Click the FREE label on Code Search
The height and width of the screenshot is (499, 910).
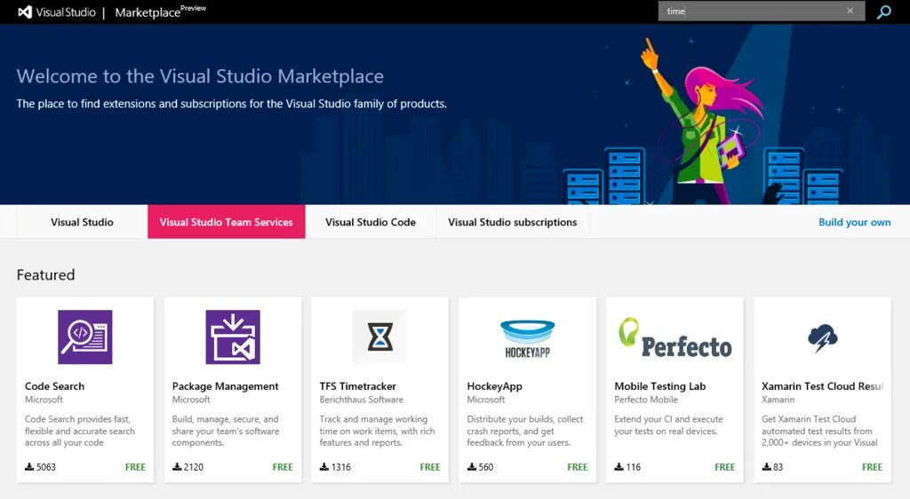tap(135, 466)
